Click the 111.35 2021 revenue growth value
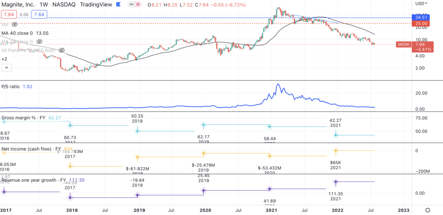This screenshot has height=215, width=443. tap(336, 196)
